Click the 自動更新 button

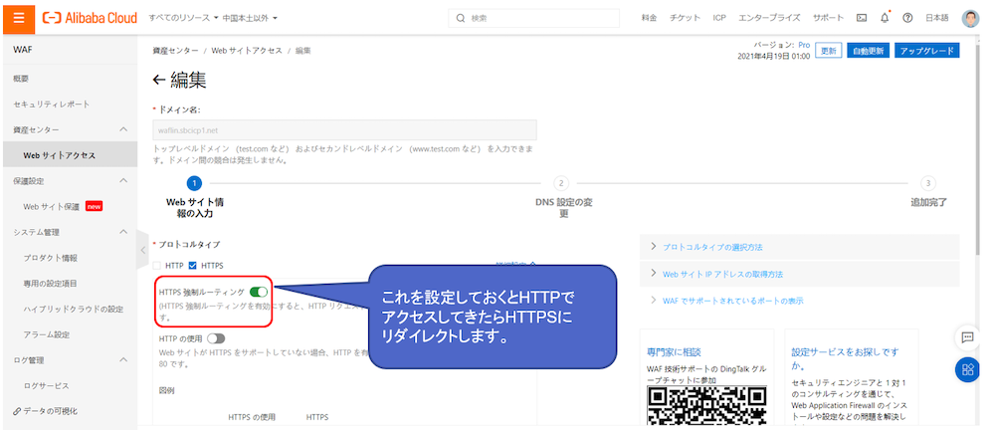click(x=868, y=51)
